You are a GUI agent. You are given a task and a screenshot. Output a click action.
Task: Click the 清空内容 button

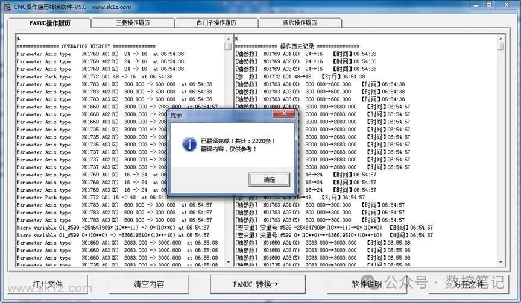point(149,284)
